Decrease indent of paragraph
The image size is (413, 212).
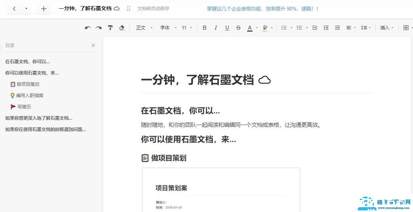[x=337, y=27]
